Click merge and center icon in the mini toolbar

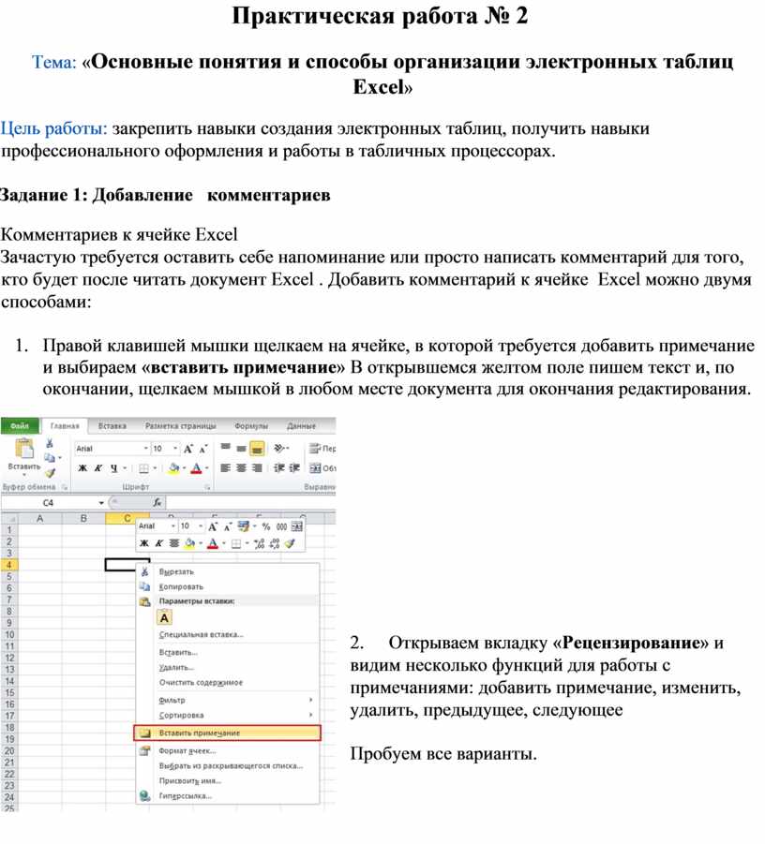297,526
